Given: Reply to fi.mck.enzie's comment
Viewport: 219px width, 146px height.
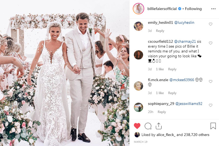Looking at the screenshot, I should [x=172, y=93].
